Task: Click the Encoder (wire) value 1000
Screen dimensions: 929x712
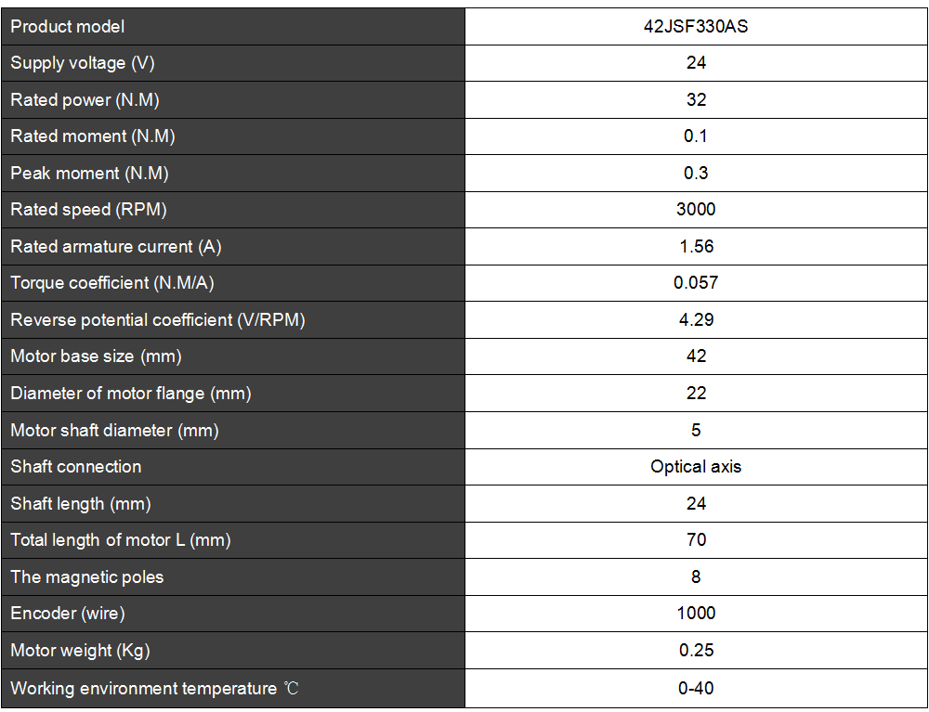Action: point(696,614)
